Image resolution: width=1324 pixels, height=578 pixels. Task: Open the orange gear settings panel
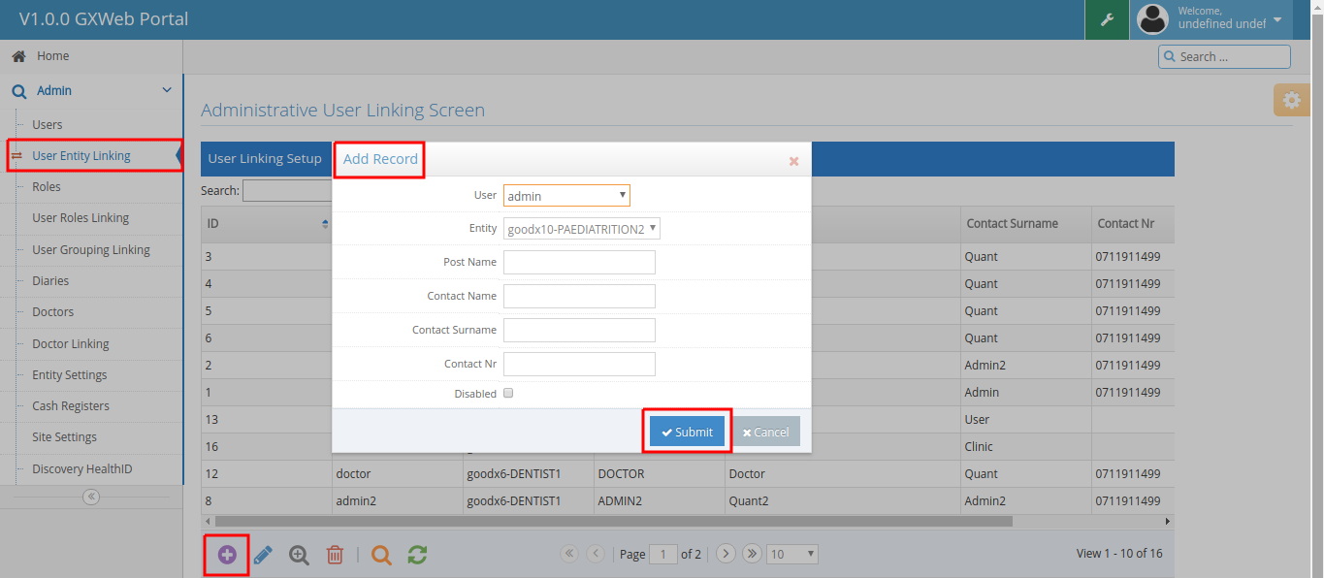(1291, 100)
